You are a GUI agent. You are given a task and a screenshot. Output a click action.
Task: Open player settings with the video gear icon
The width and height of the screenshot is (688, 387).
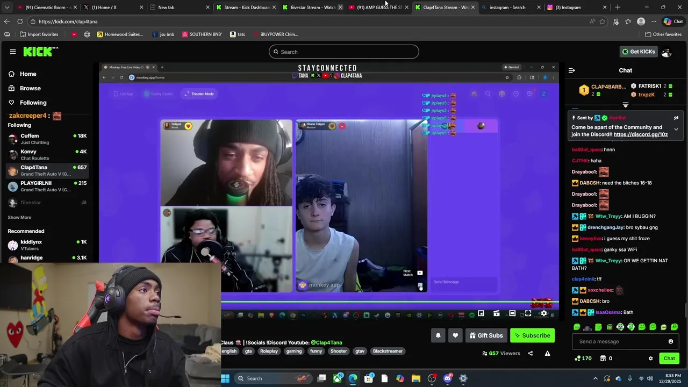point(543,313)
